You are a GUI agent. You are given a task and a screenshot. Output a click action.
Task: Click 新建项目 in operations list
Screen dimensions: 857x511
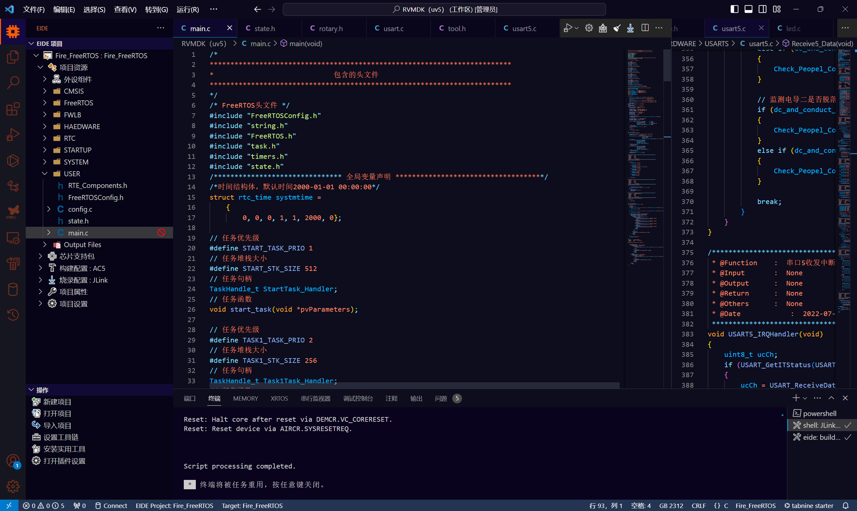(57, 402)
